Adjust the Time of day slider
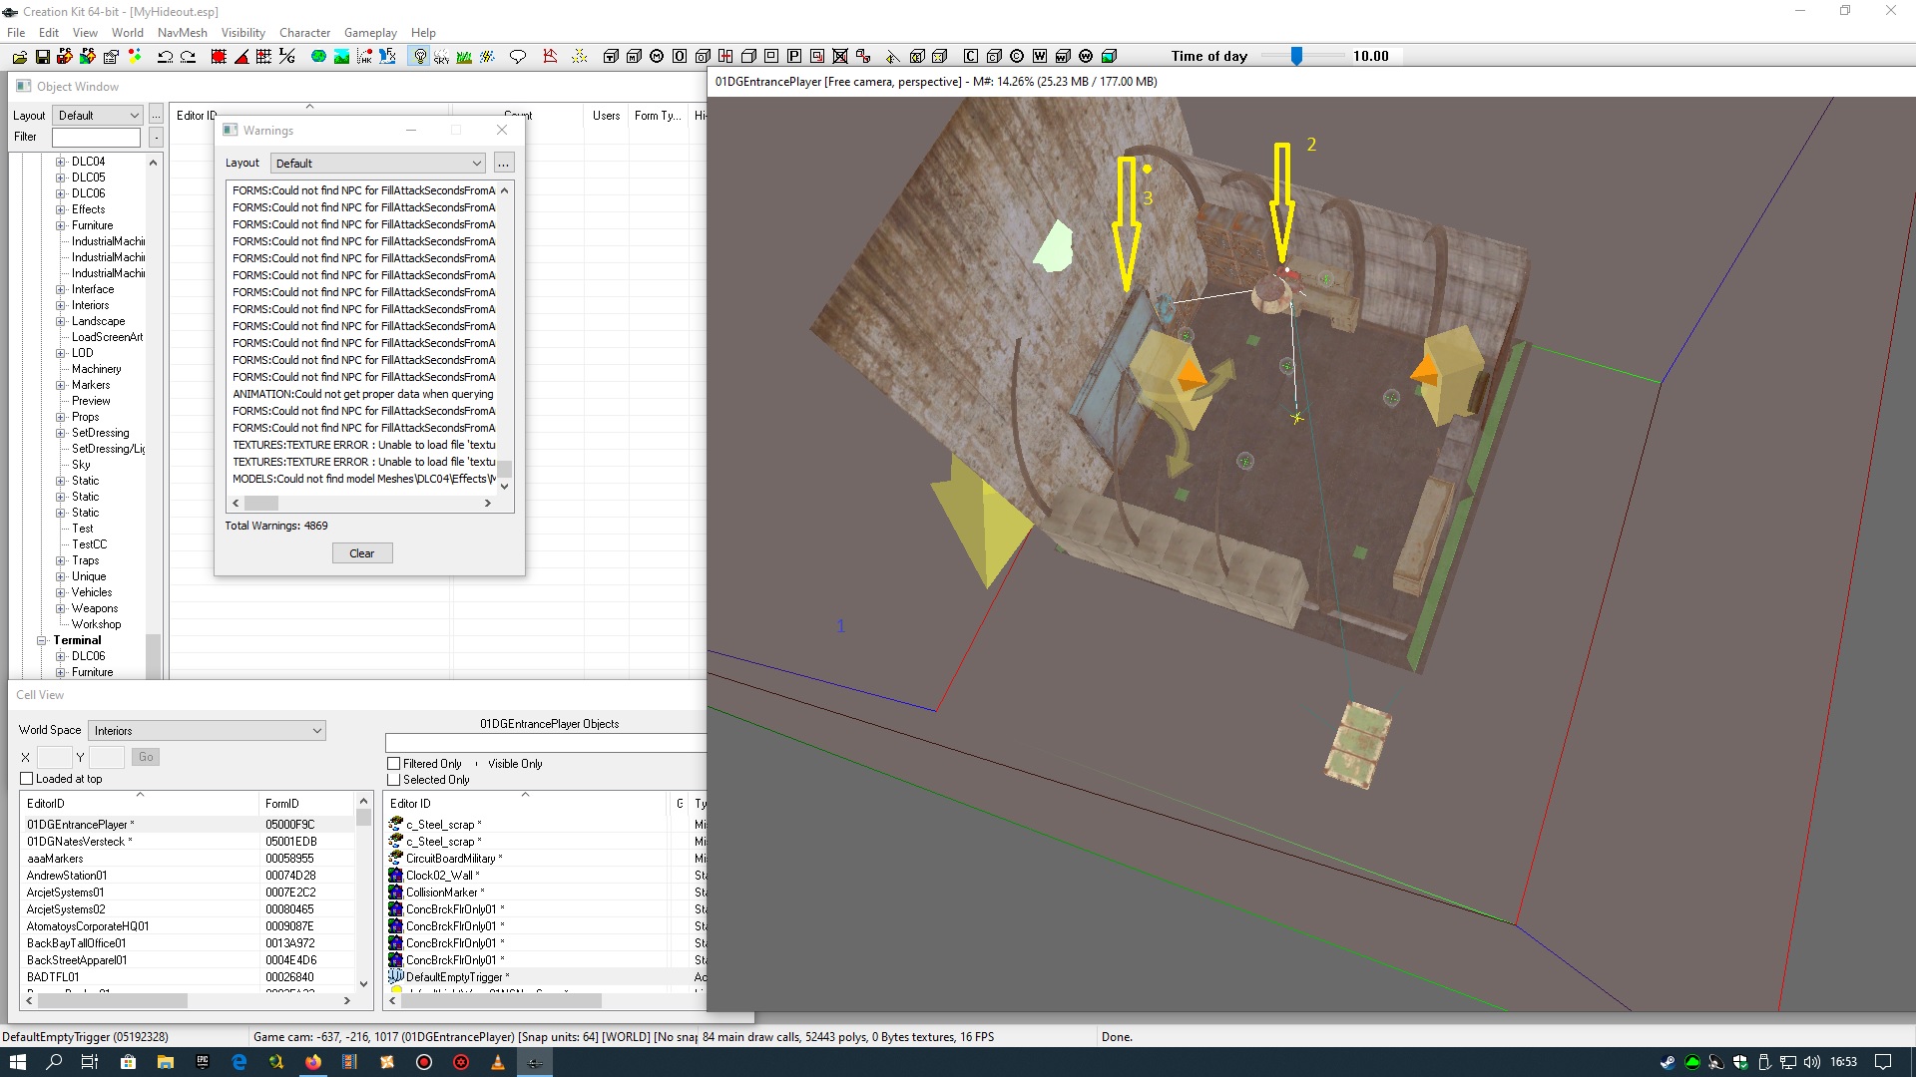 click(1296, 57)
